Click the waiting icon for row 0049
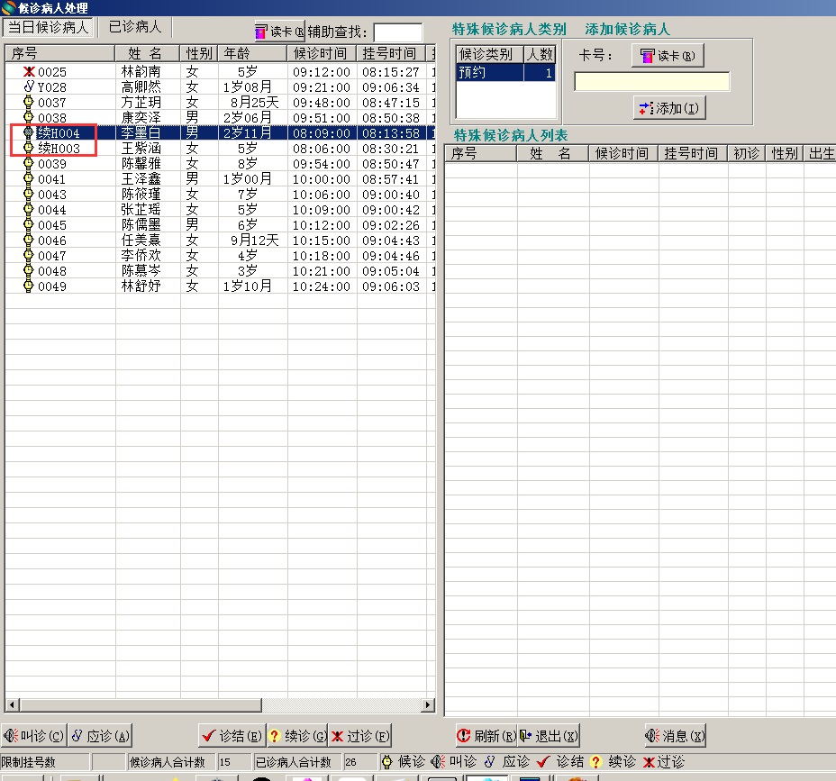The image size is (836, 781). click(29, 286)
